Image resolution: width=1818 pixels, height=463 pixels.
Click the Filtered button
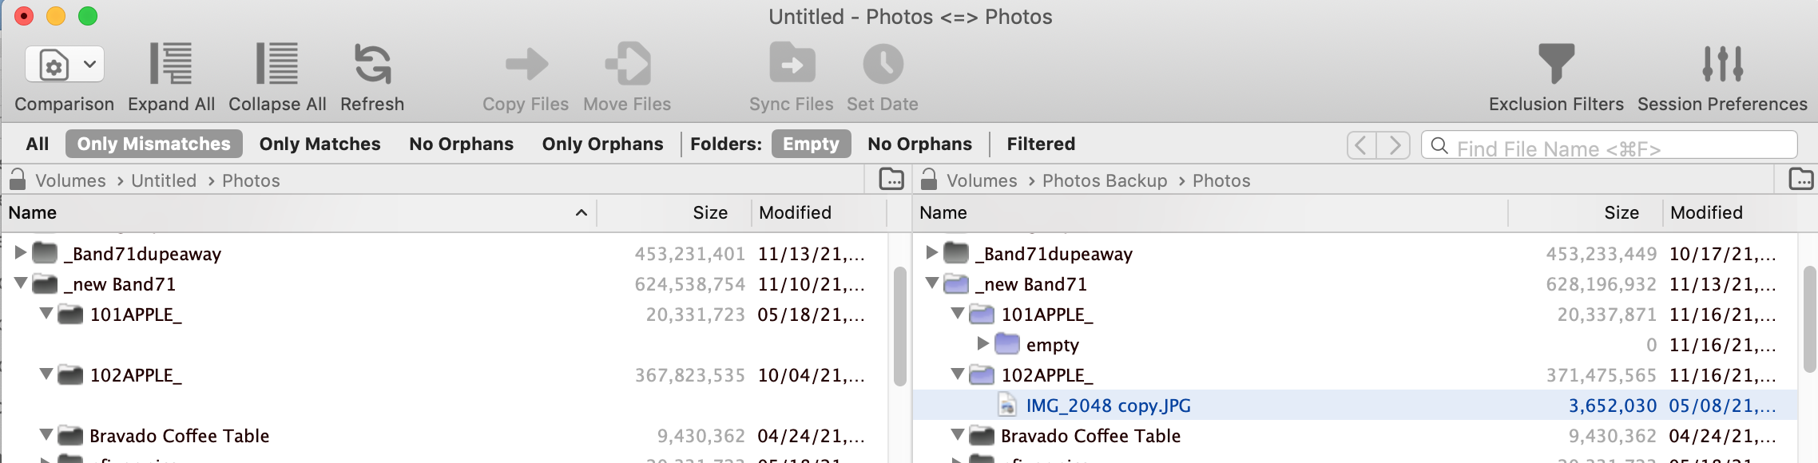tap(1041, 144)
